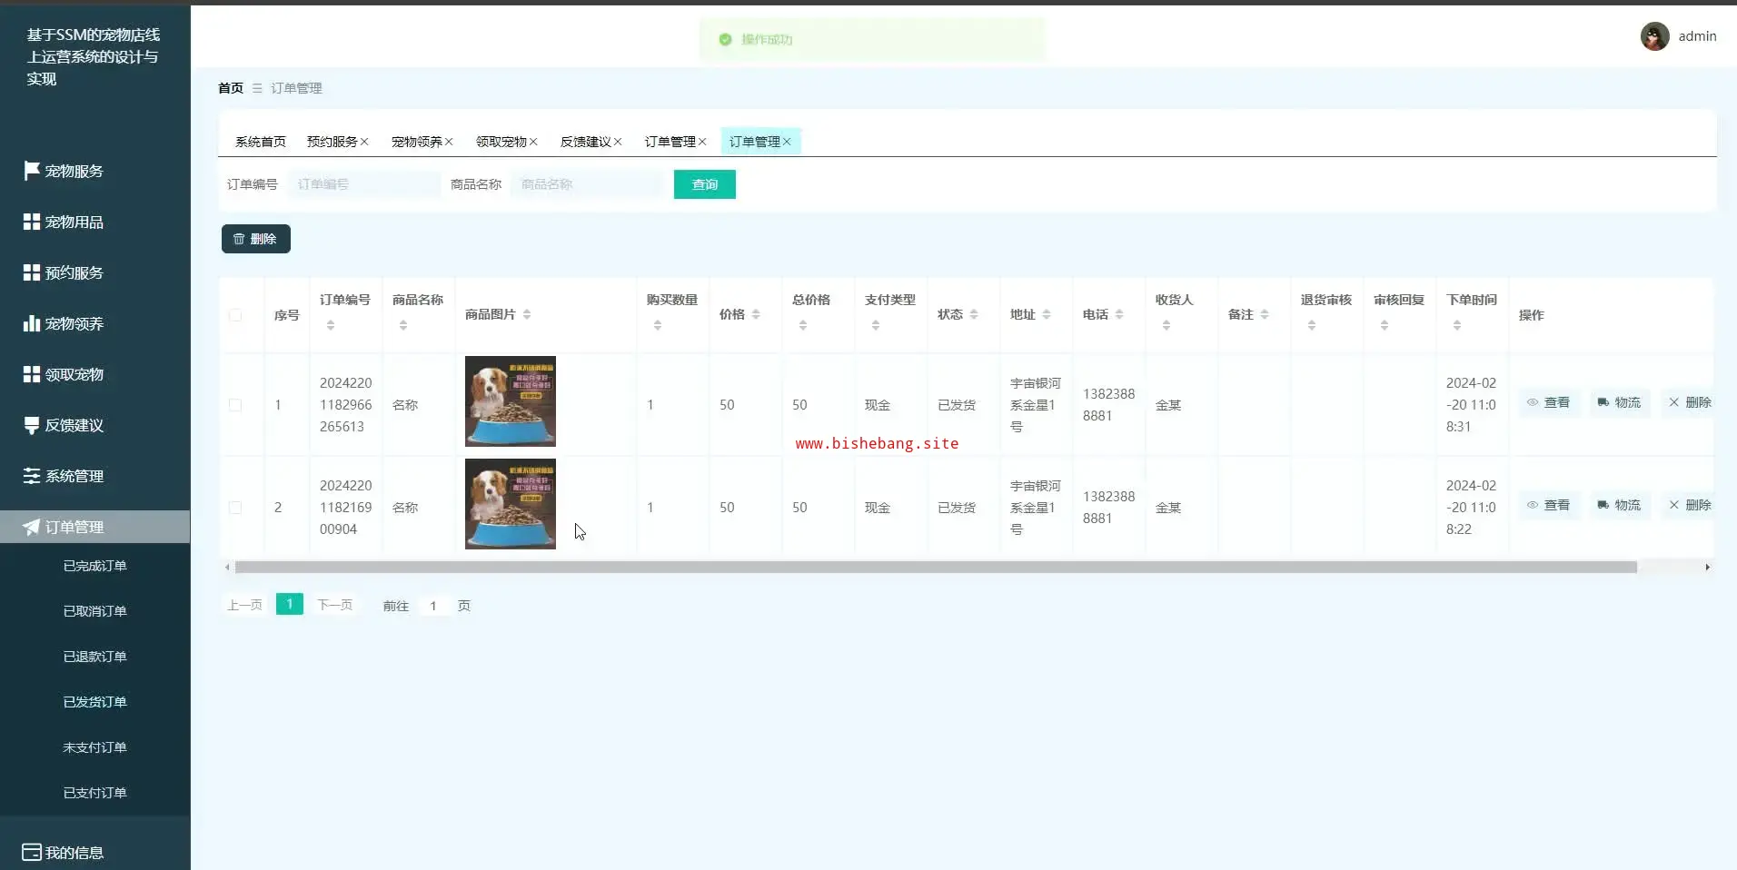The width and height of the screenshot is (1737, 870).
Task: Switch to the 预约服务 tab
Action: (333, 142)
